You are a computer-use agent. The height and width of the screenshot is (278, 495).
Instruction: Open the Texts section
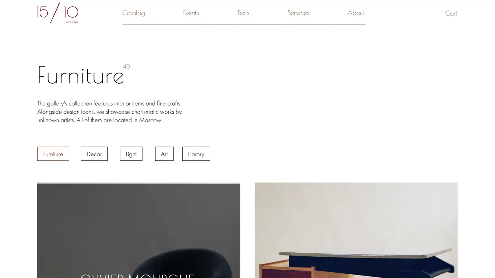pyautogui.click(x=243, y=13)
